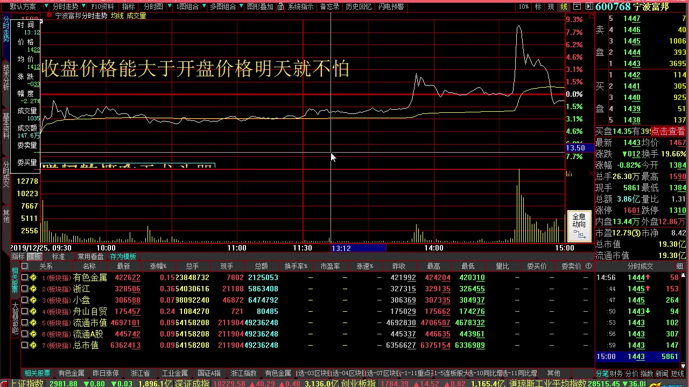Click the circled icon after 委卖价 header

pos(588,266)
